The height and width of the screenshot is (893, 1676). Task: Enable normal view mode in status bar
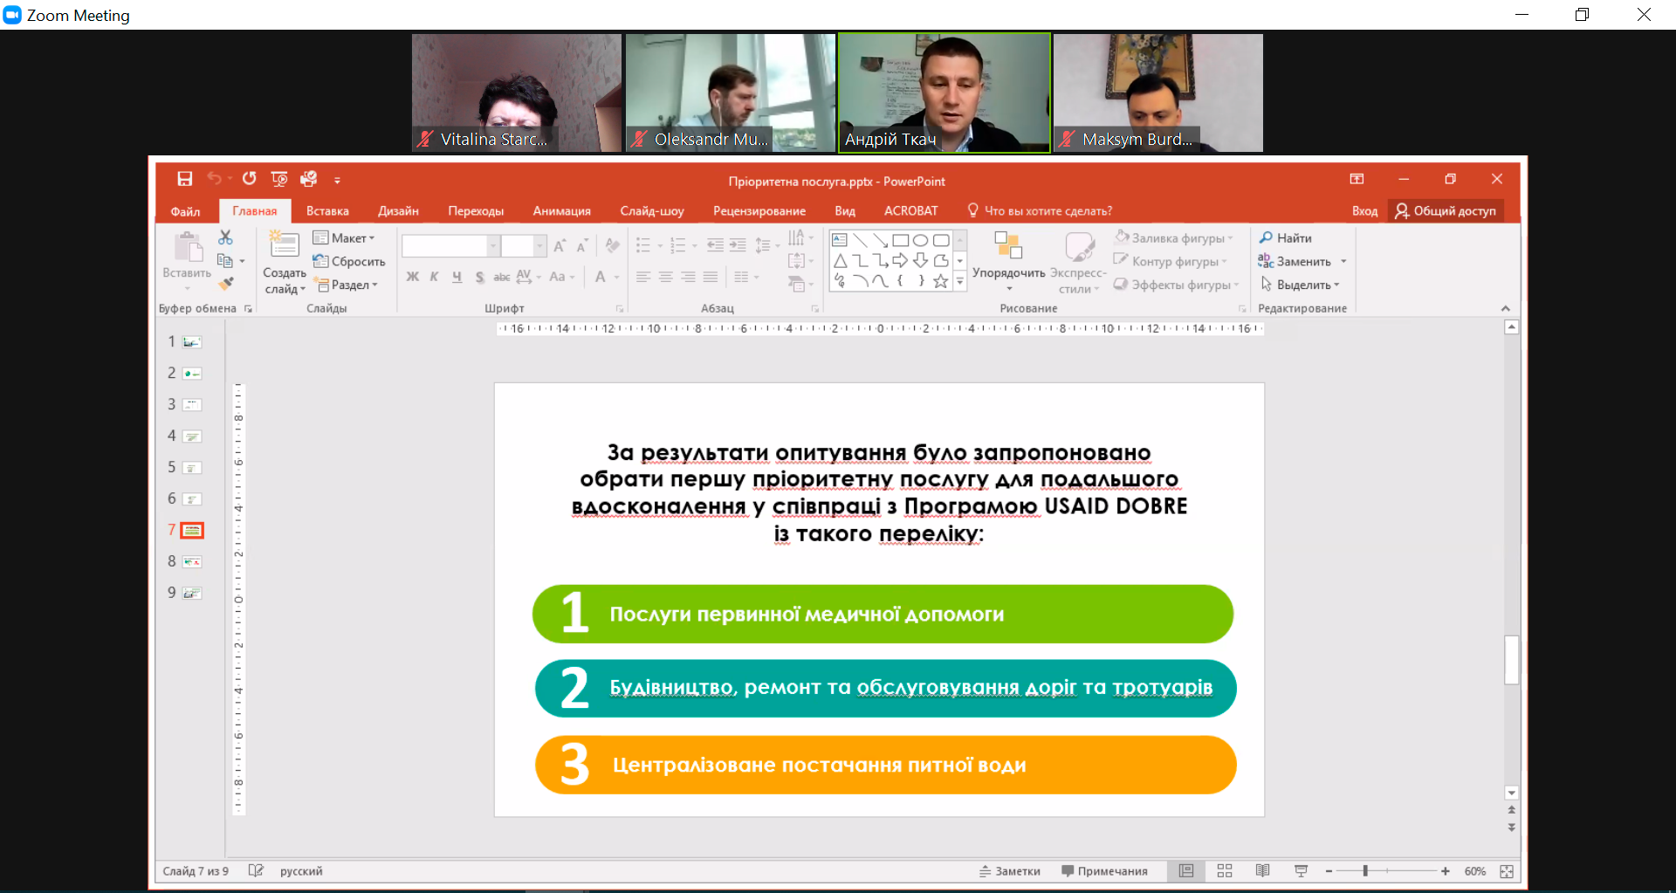[x=1186, y=871]
